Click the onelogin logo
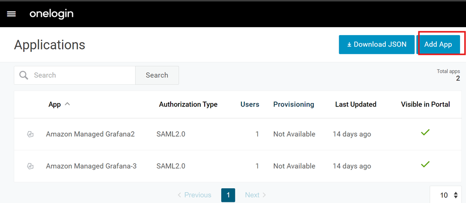 [52, 14]
